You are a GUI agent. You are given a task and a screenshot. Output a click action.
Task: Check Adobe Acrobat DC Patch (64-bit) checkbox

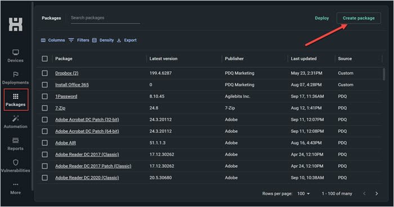pyautogui.click(x=44, y=131)
